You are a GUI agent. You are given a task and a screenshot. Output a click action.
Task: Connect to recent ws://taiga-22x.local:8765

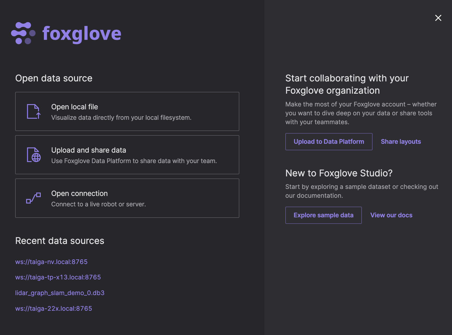point(54,308)
